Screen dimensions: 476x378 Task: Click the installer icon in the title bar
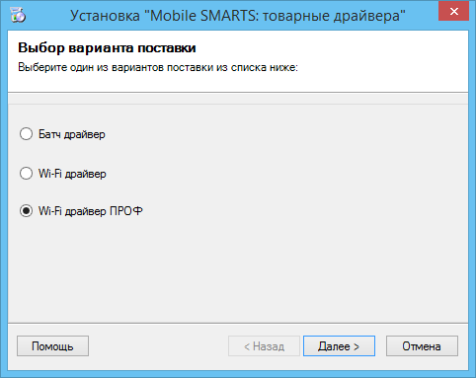(18, 15)
